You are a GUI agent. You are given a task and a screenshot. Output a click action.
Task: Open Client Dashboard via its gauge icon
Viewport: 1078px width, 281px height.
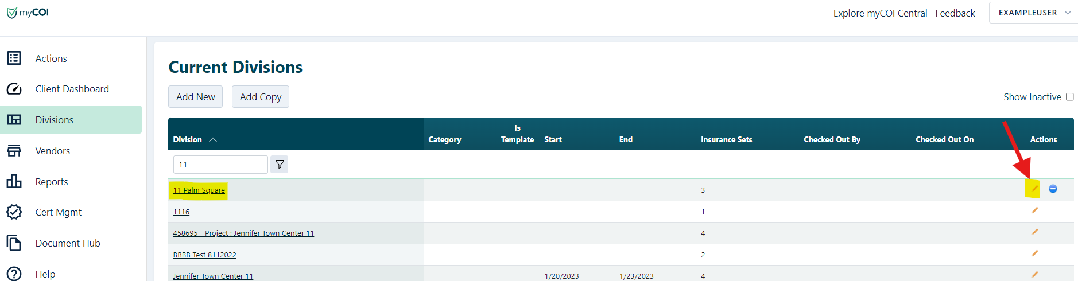[14, 89]
